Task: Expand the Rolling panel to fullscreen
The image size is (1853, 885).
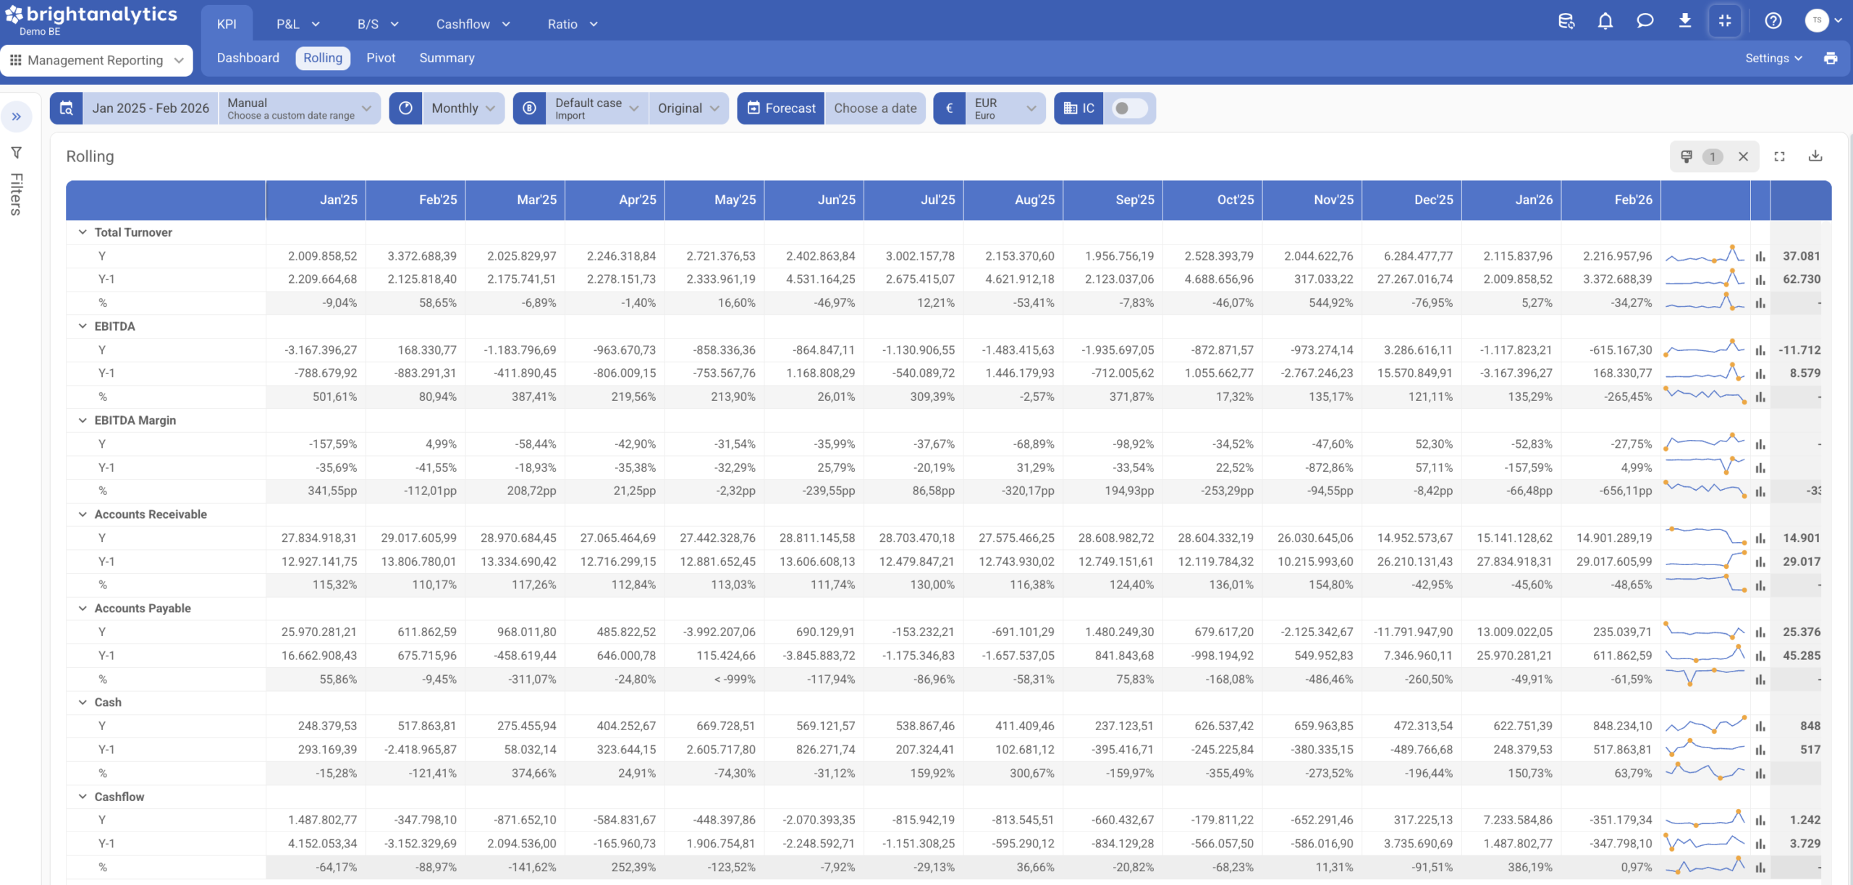Action: coord(1779,156)
